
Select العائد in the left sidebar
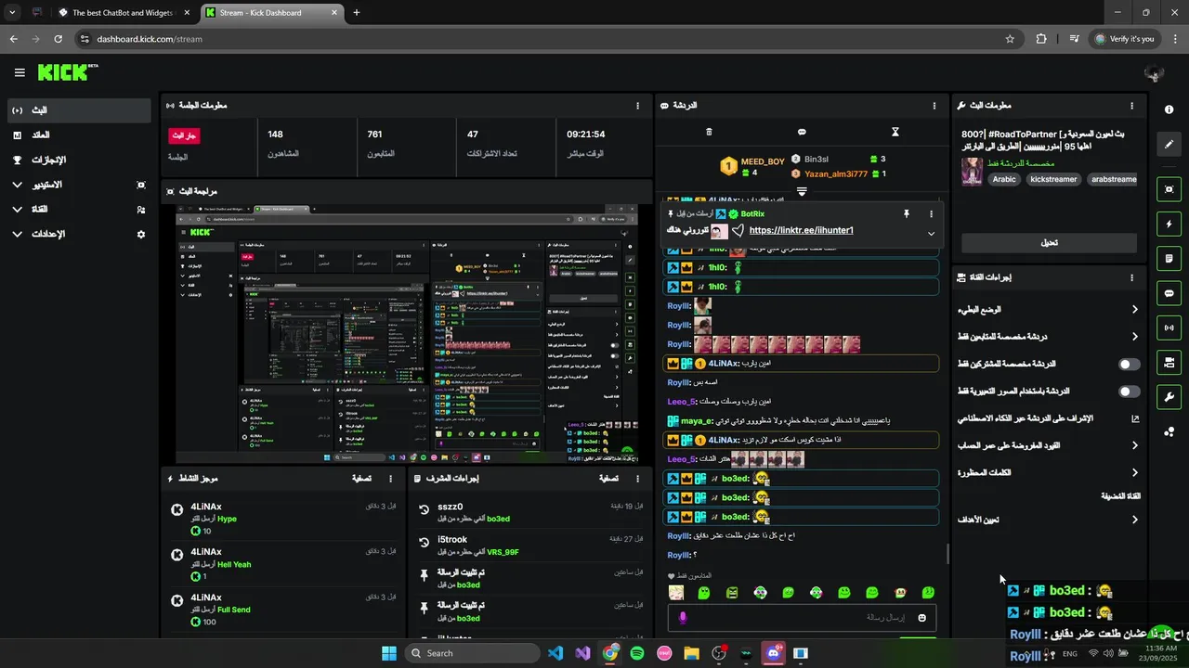(78, 135)
